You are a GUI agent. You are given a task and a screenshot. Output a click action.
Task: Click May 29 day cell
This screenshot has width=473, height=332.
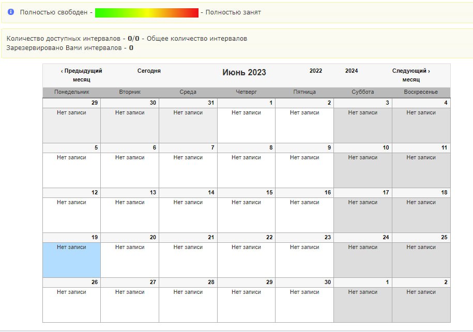click(71, 125)
